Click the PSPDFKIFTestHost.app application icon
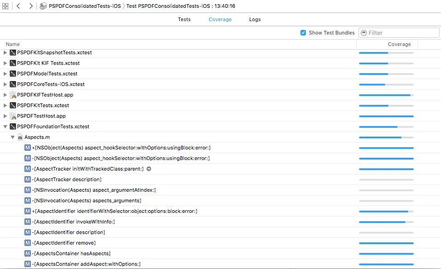Screen dimensions: 441x269 13,95
